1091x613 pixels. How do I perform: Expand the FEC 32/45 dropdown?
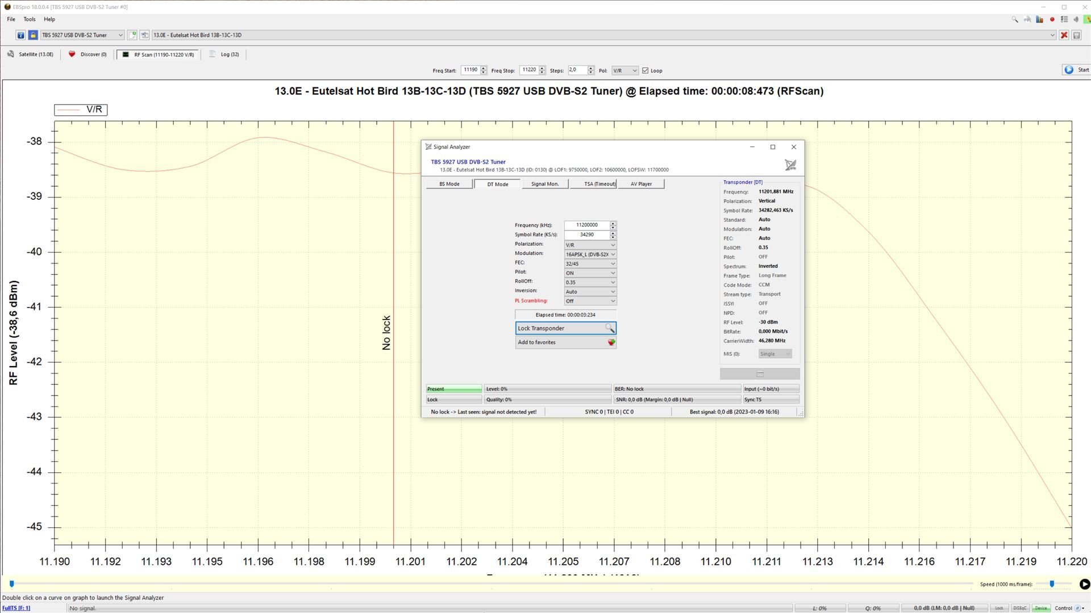tap(590, 264)
